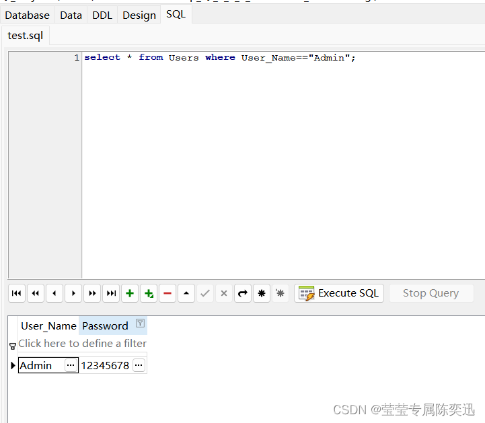Sort by User_Name column header

pyautogui.click(x=48, y=325)
